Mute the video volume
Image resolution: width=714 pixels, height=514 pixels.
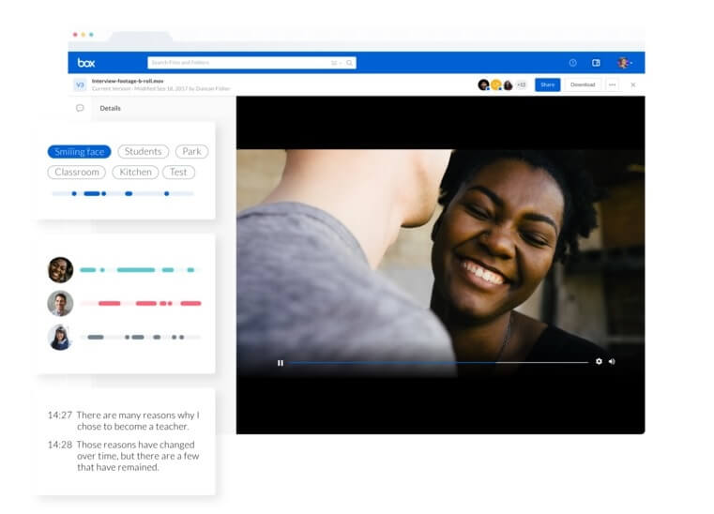(612, 361)
